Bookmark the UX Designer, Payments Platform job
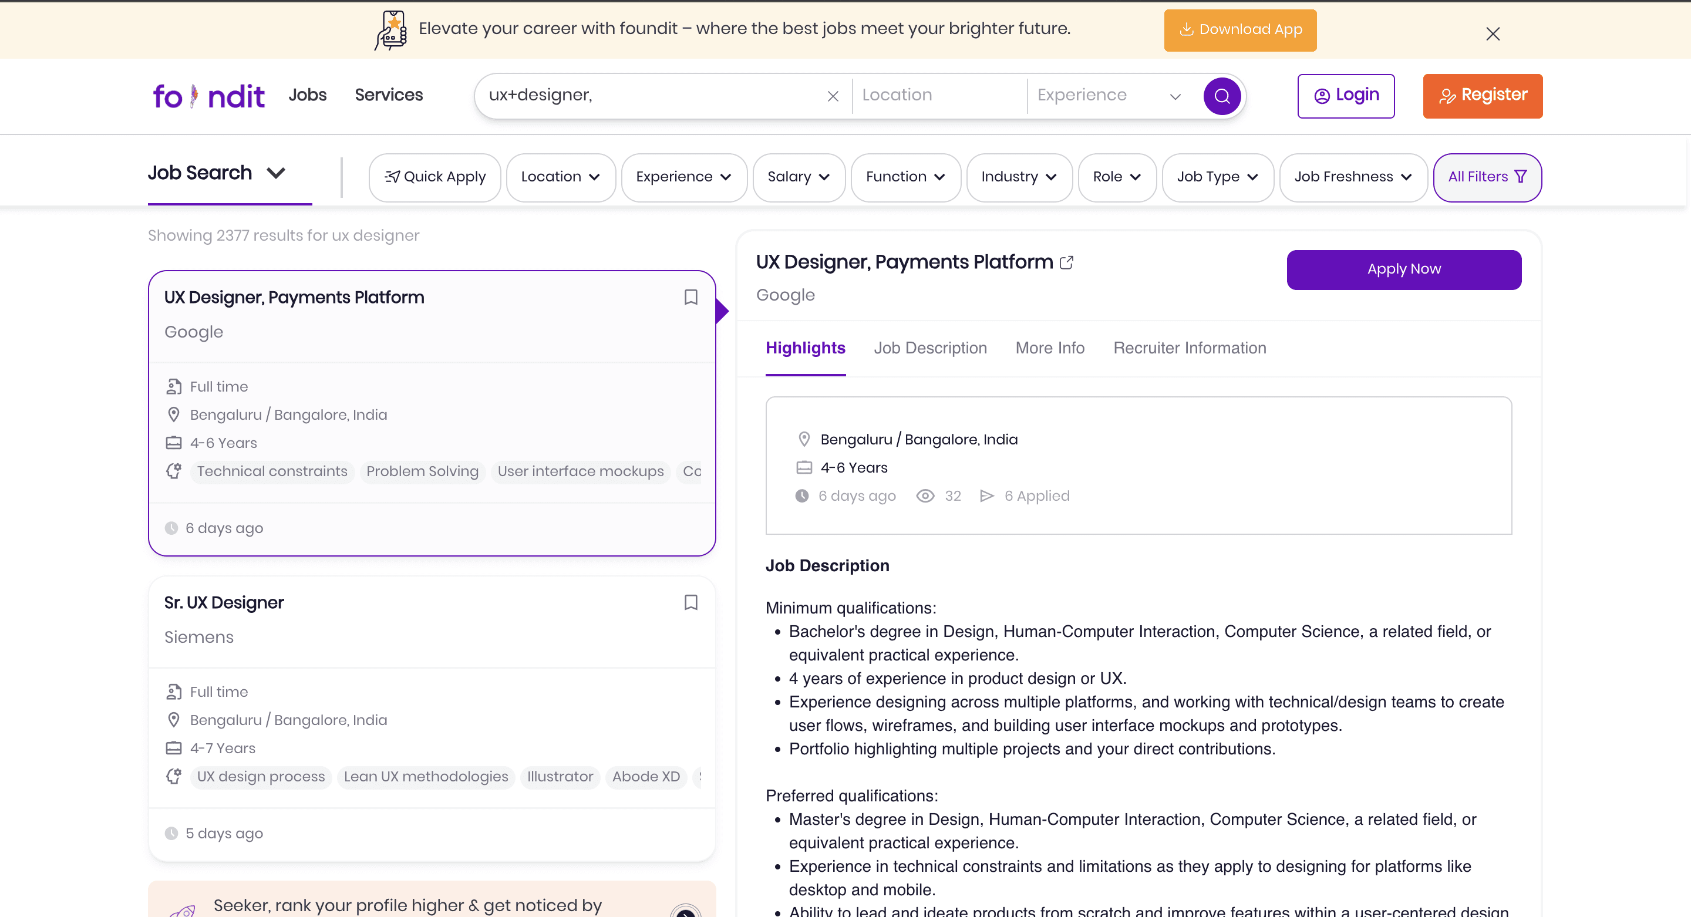This screenshot has height=917, width=1691. 690,298
